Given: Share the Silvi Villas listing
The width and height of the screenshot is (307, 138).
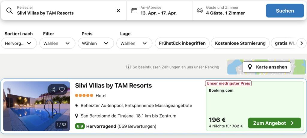Looking at the screenshot, I should tap(53, 89).
